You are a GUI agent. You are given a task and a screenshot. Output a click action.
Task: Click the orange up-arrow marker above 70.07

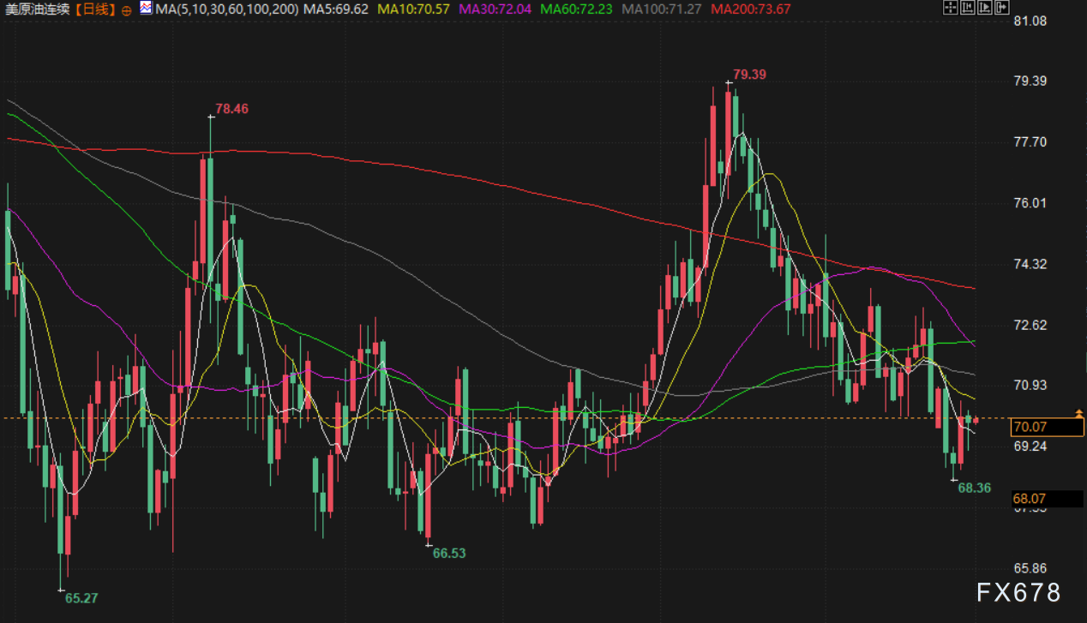(x=1078, y=413)
